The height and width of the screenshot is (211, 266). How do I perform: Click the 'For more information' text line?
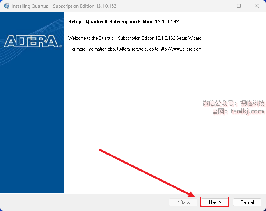(136, 49)
